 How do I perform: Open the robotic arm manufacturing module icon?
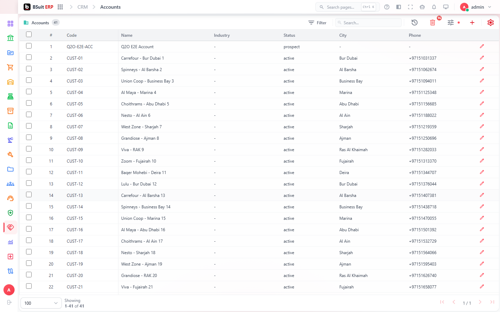pos(10,140)
